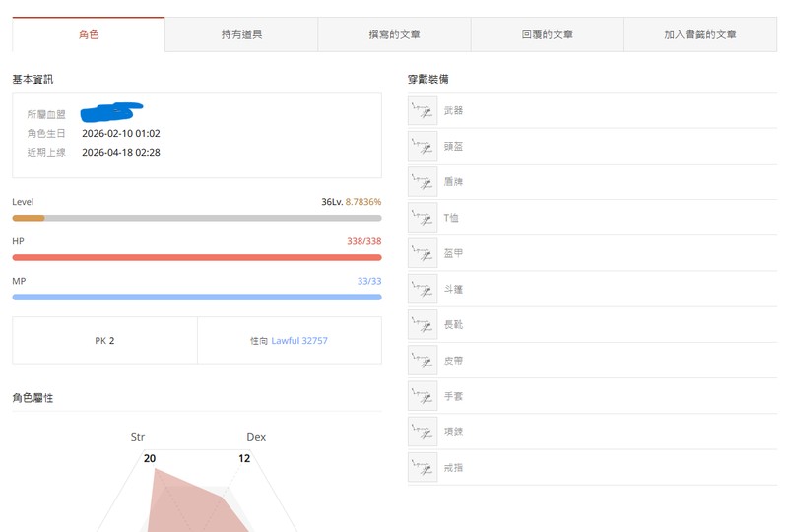Switch to the 持有道具 tab

241,34
